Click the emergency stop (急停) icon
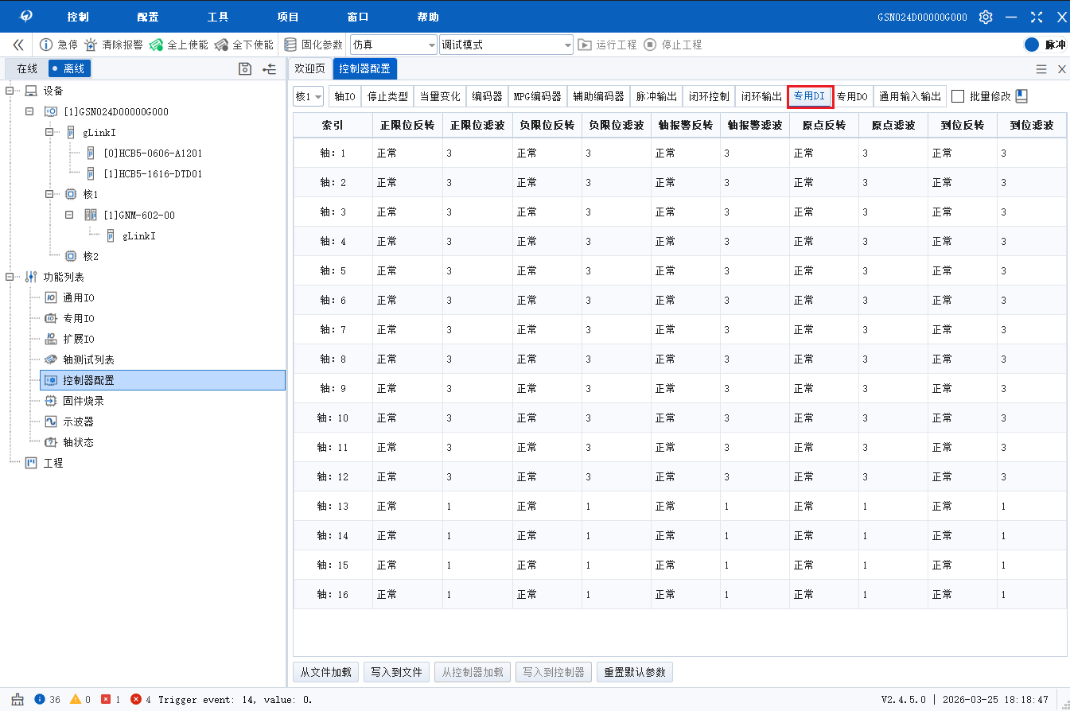Screen dimensions: 1070x711 click(x=46, y=45)
